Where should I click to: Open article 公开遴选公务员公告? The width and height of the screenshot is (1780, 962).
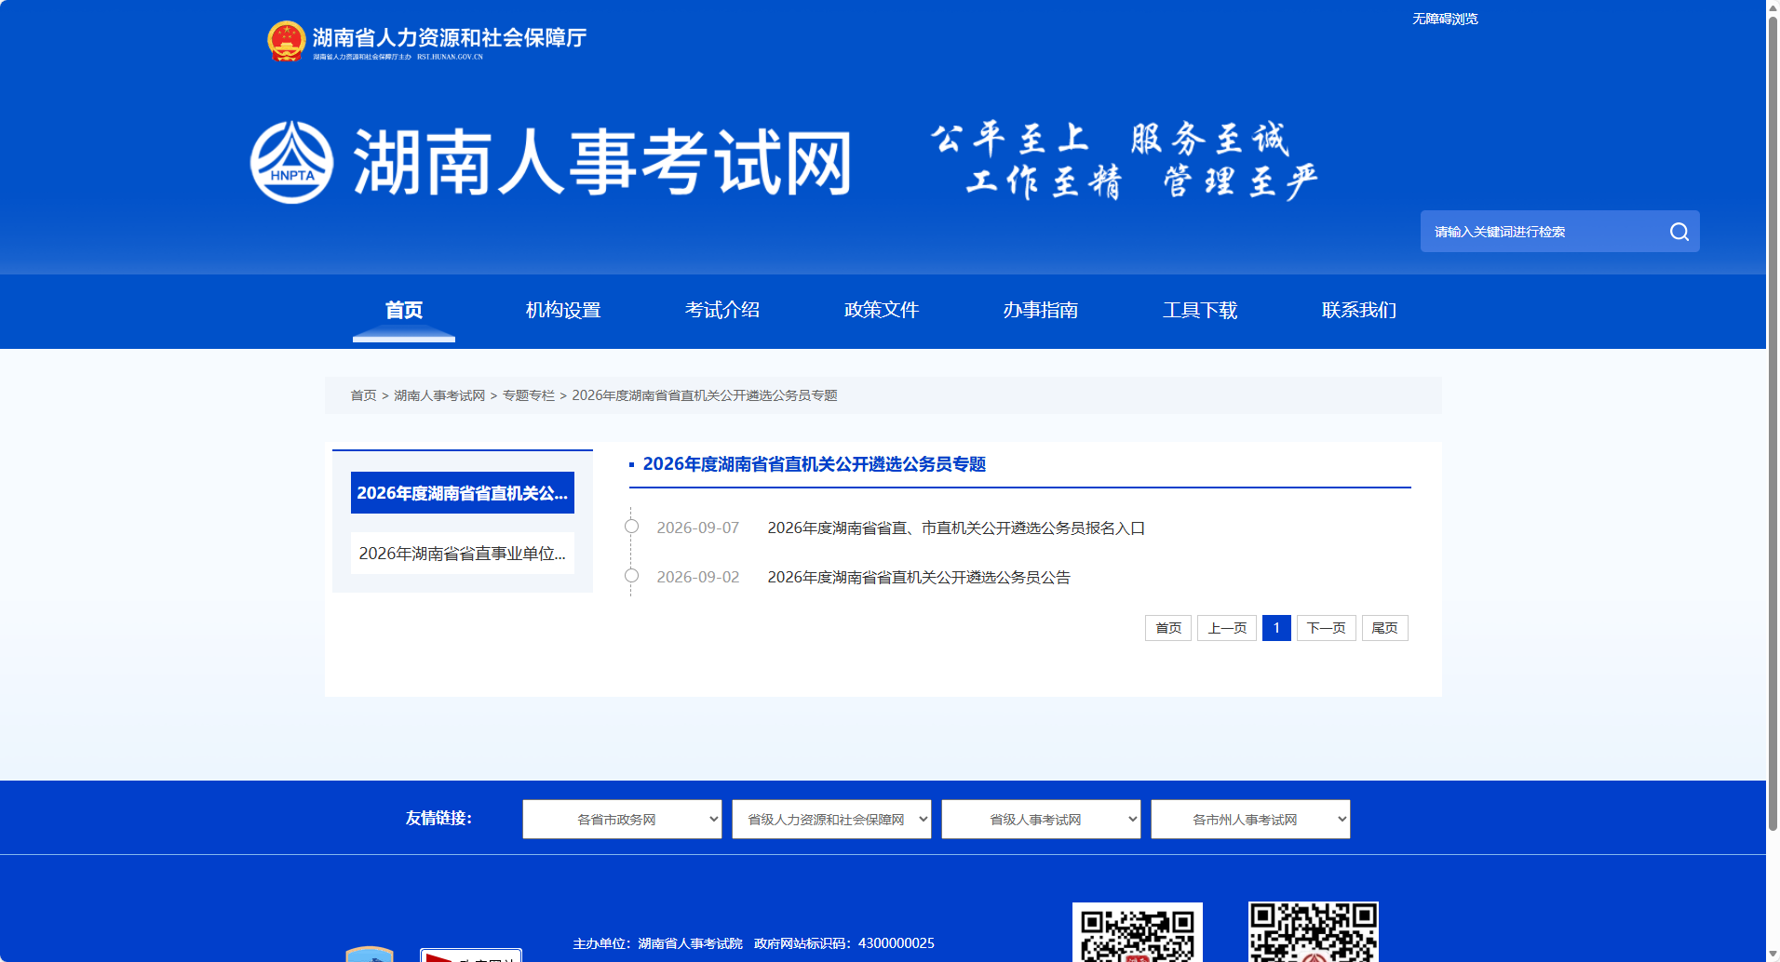click(x=919, y=577)
